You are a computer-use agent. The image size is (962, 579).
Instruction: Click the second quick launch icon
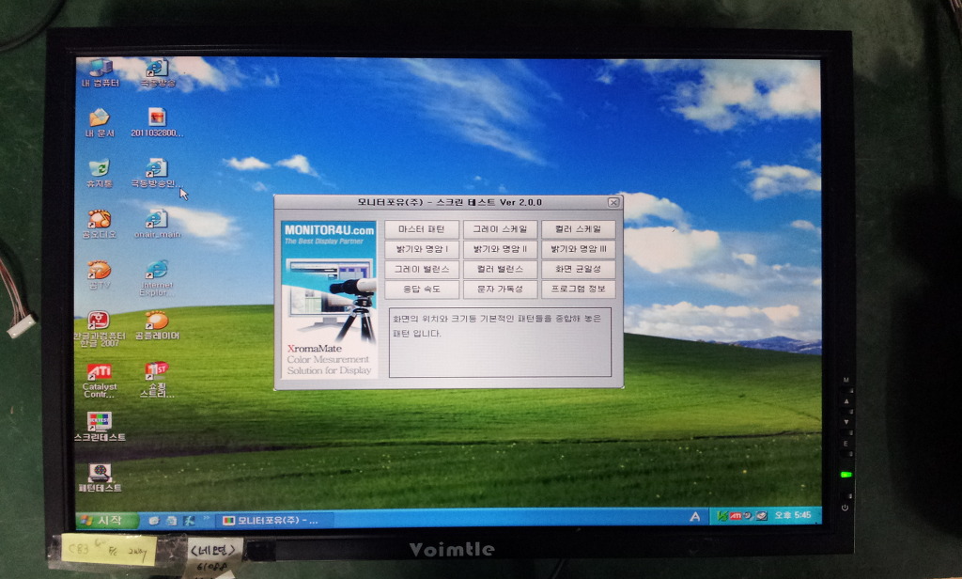[x=171, y=521]
